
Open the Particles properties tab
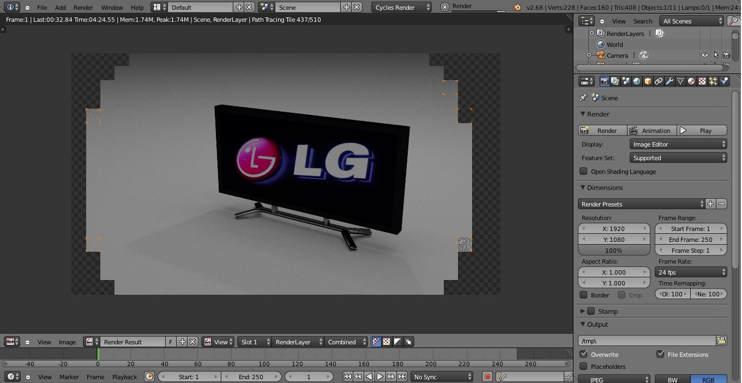click(713, 81)
